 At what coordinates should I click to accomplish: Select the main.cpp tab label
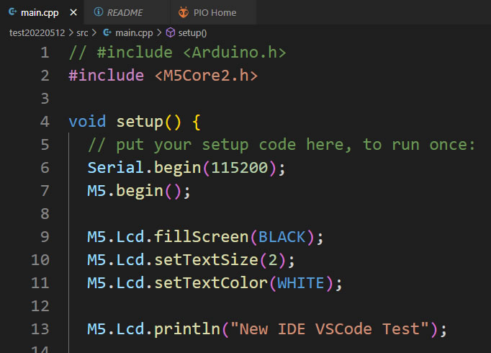point(40,12)
